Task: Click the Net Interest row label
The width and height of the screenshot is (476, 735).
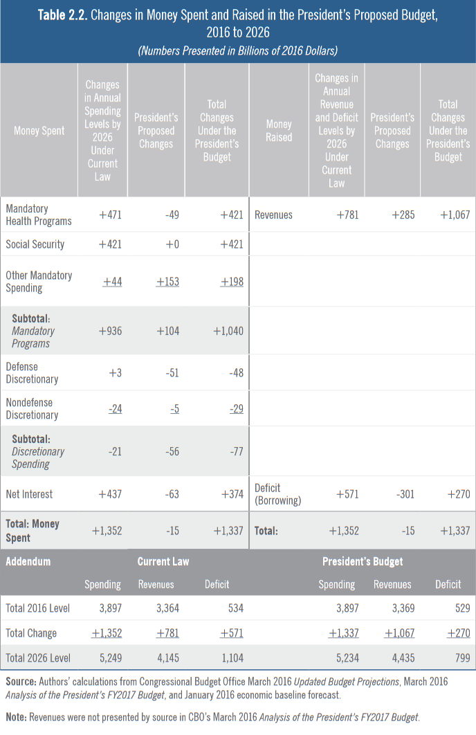Action: pyautogui.click(x=30, y=494)
